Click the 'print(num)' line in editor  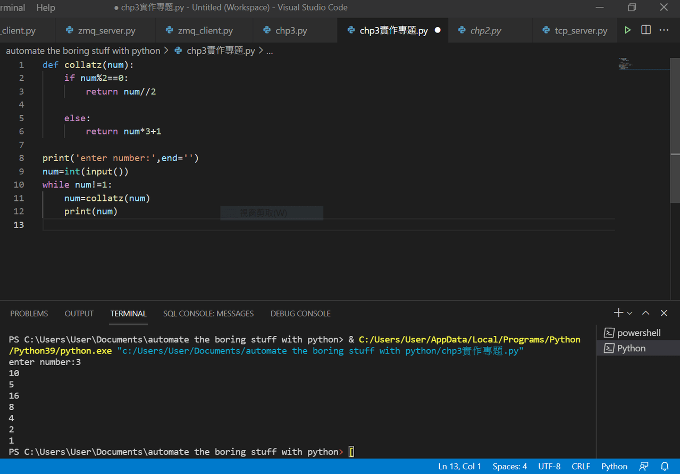(91, 211)
